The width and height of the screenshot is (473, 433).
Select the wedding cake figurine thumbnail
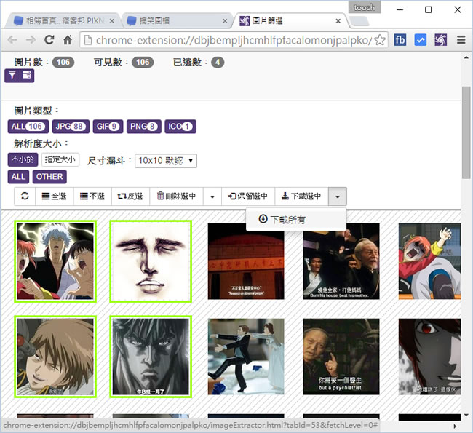click(x=245, y=357)
